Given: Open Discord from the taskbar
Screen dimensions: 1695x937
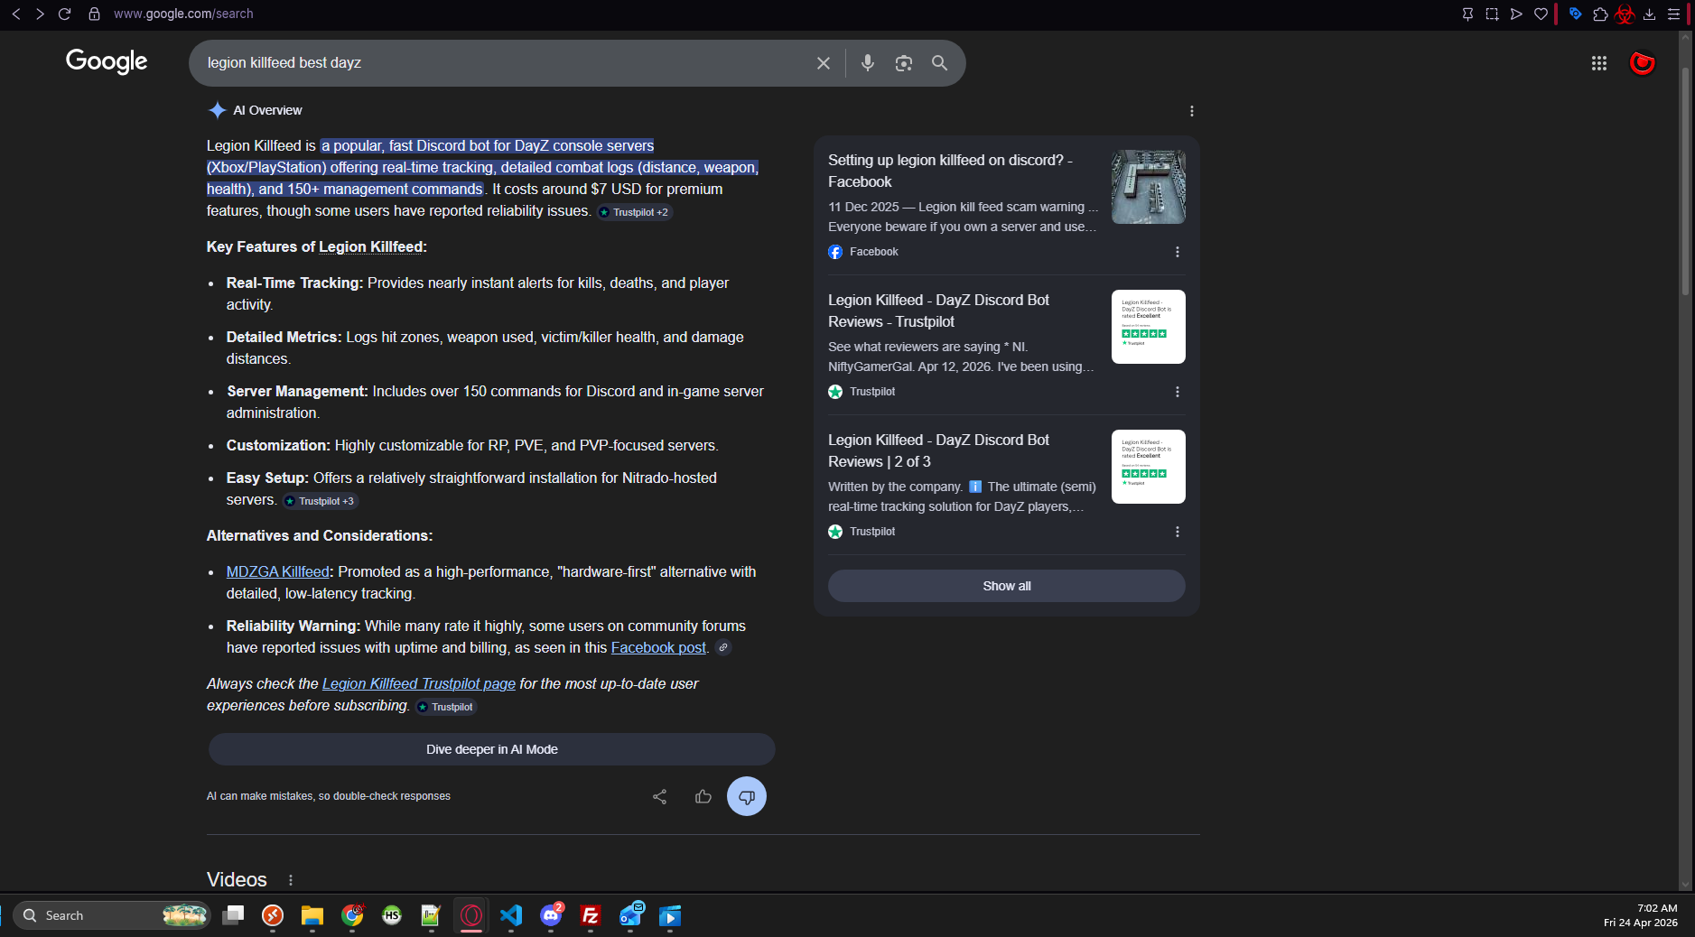Looking at the screenshot, I should click(551, 915).
